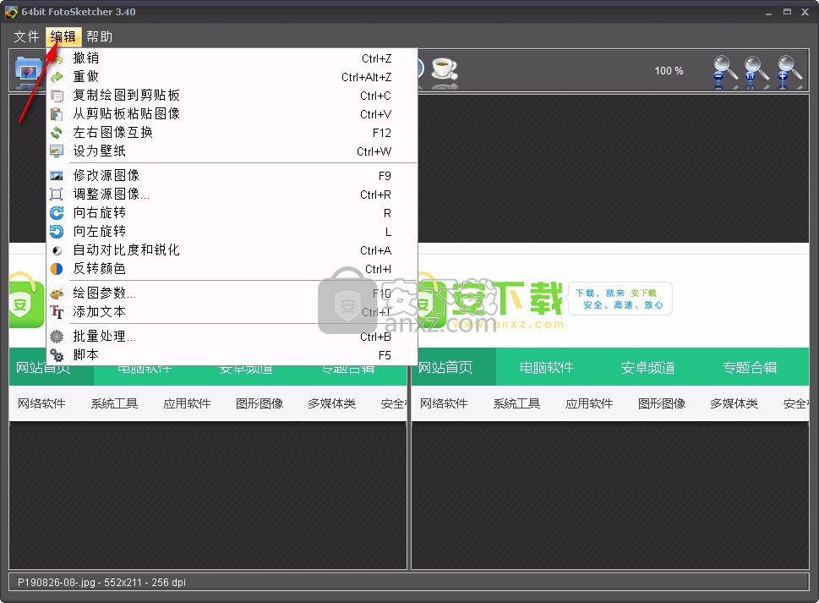This screenshot has height=603, width=819.
Task: Click the paste clipboard icon
Action: coord(57,114)
